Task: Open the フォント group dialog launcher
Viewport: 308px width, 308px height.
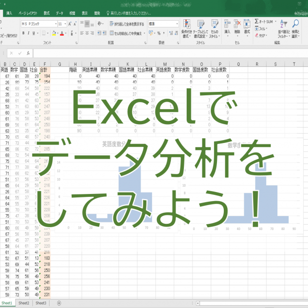Action: [77, 43]
